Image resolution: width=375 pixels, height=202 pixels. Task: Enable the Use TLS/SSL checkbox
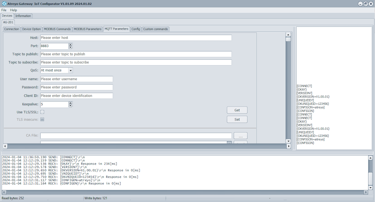point(42,112)
